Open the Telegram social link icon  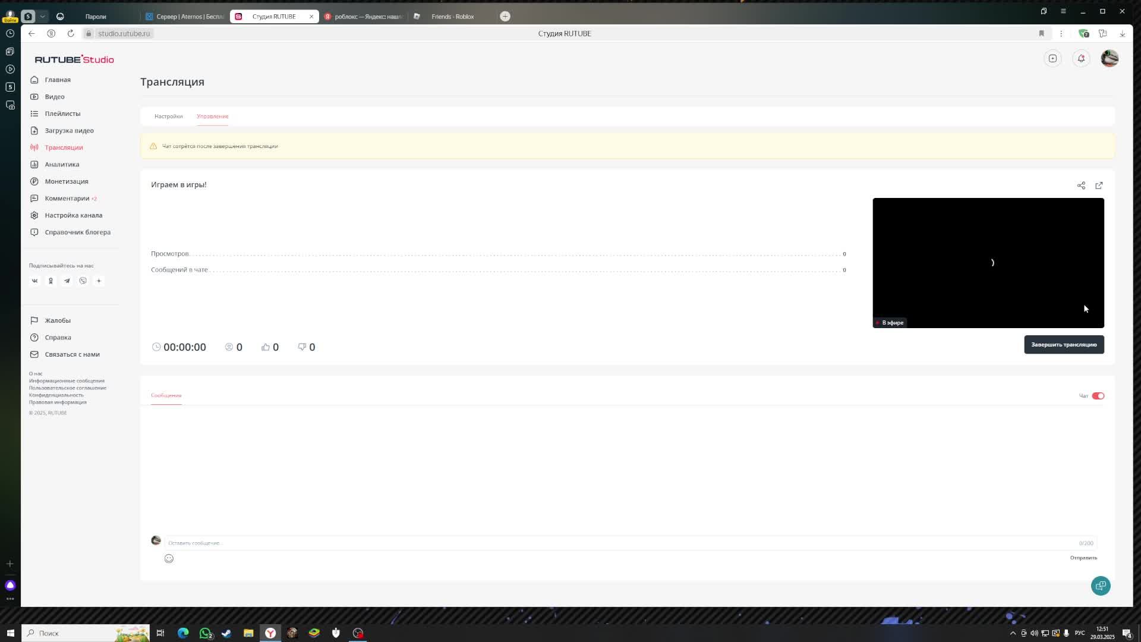click(67, 281)
